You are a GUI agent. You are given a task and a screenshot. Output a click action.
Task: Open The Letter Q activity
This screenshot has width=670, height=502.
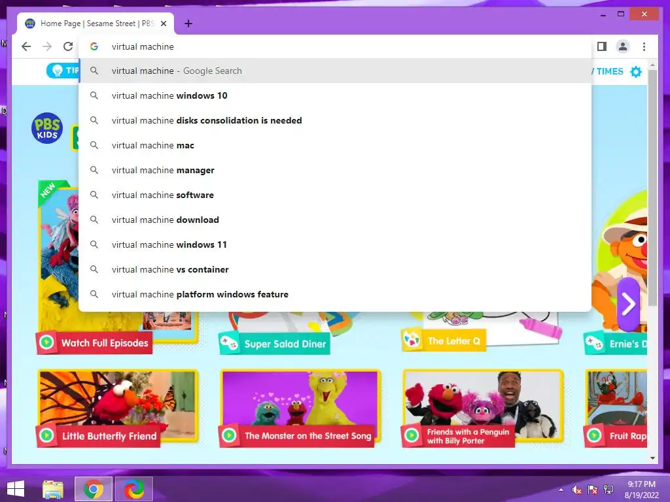pos(444,341)
